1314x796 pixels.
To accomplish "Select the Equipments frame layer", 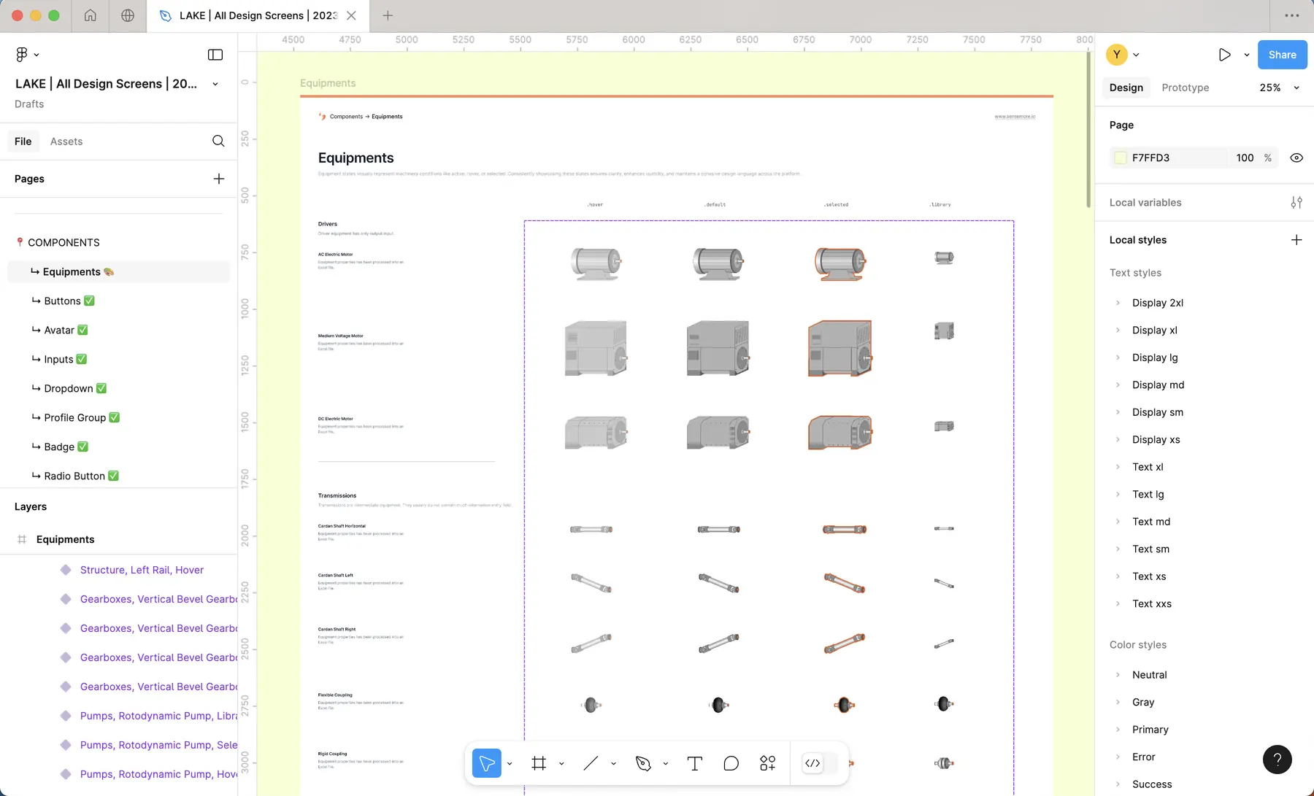I will click(x=66, y=539).
